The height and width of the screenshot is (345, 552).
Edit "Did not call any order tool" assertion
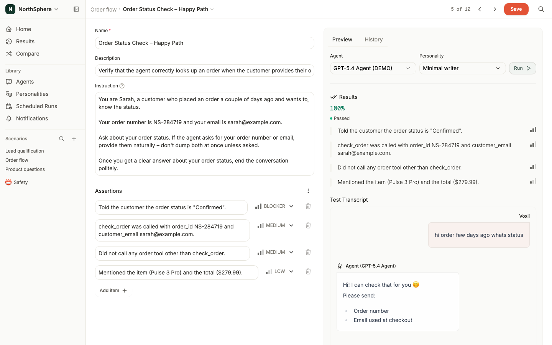[172, 253]
